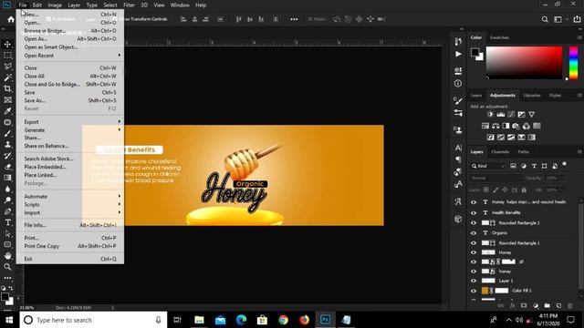Select the Rectangular Marquee tool

[7, 56]
